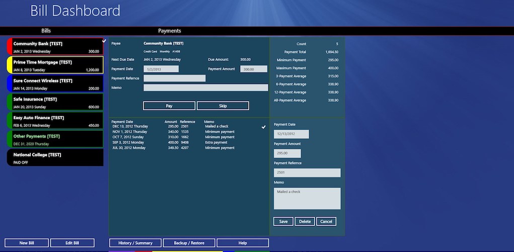Open History / Summary view

click(x=135, y=243)
